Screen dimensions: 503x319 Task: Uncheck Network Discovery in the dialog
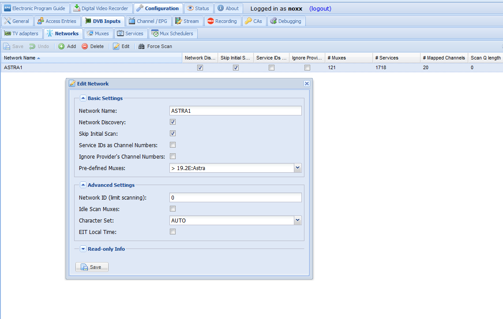(x=173, y=122)
